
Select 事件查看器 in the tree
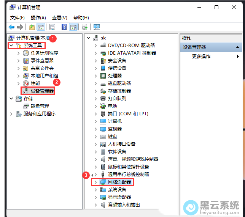pos(42,61)
